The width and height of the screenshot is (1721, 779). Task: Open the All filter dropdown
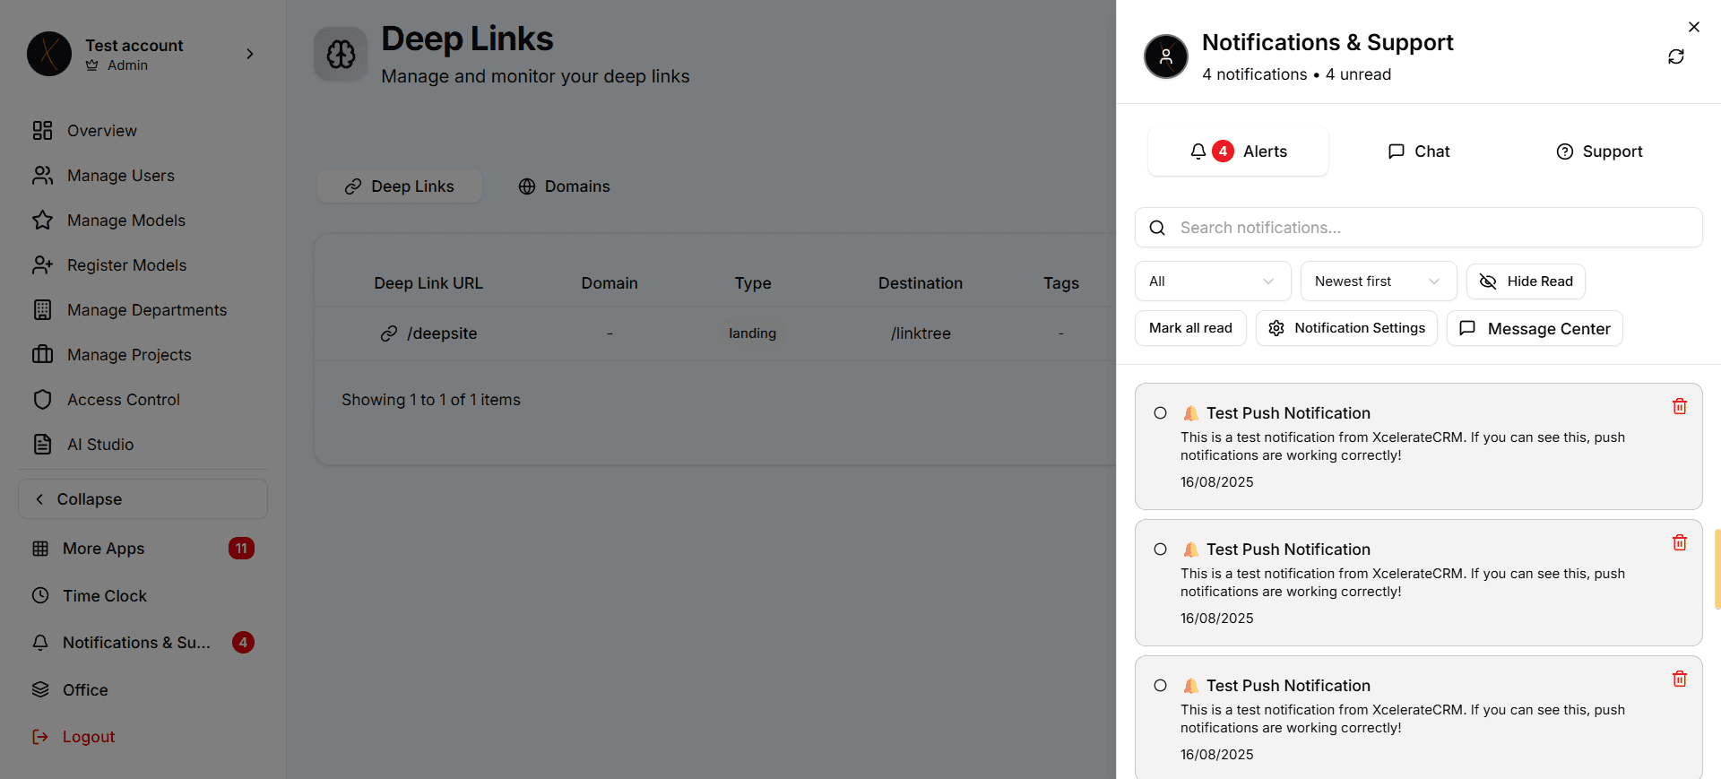coord(1213,281)
